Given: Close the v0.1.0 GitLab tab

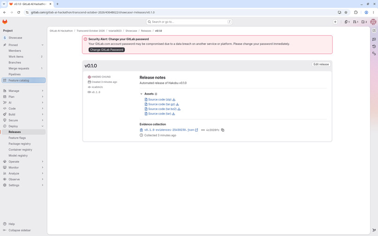Looking at the screenshot, I should pos(50,4).
